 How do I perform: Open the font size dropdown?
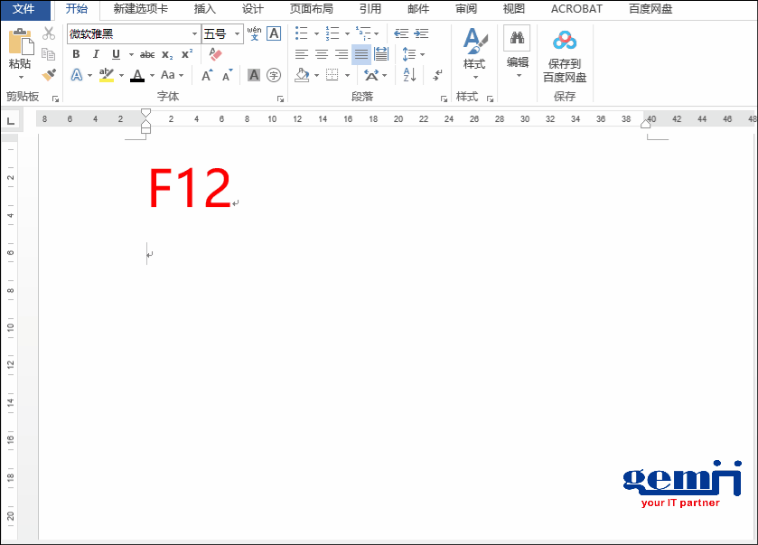pyautogui.click(x=238, y=33)
